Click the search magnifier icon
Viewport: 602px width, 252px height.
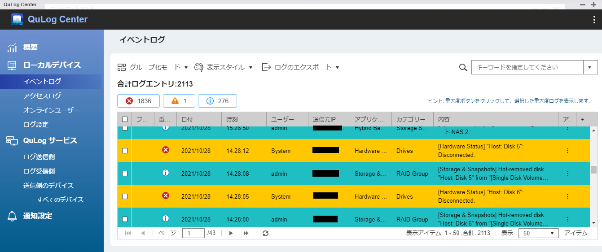tap(463, 68)
